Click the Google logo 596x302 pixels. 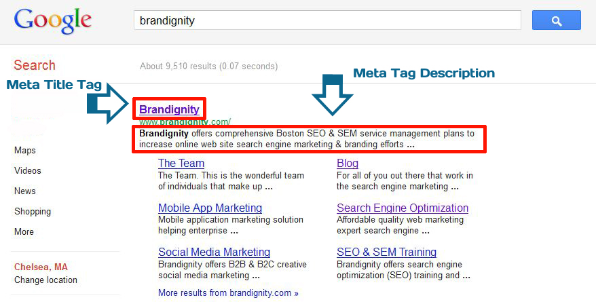(53, 22)
